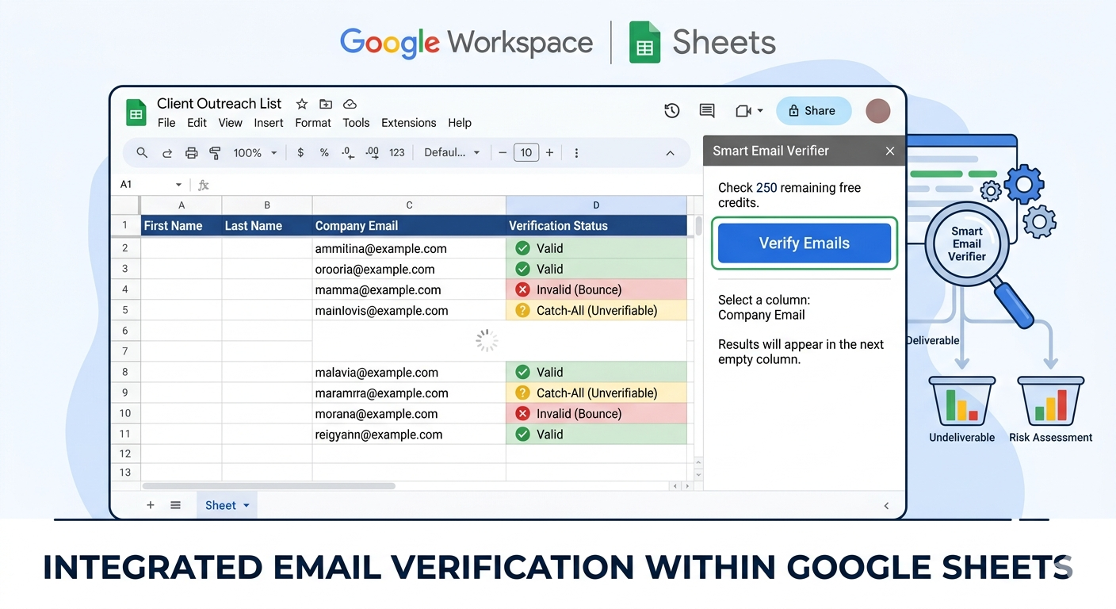This screenshot has height=609, width=1116.
Task: Click the paint format icon
Action: [215, 153]
